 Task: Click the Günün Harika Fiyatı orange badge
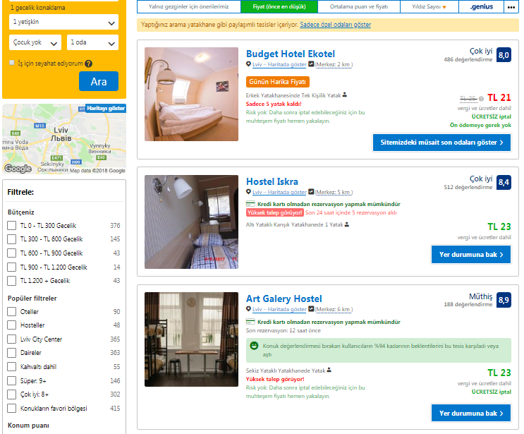(x=278, y=82)
